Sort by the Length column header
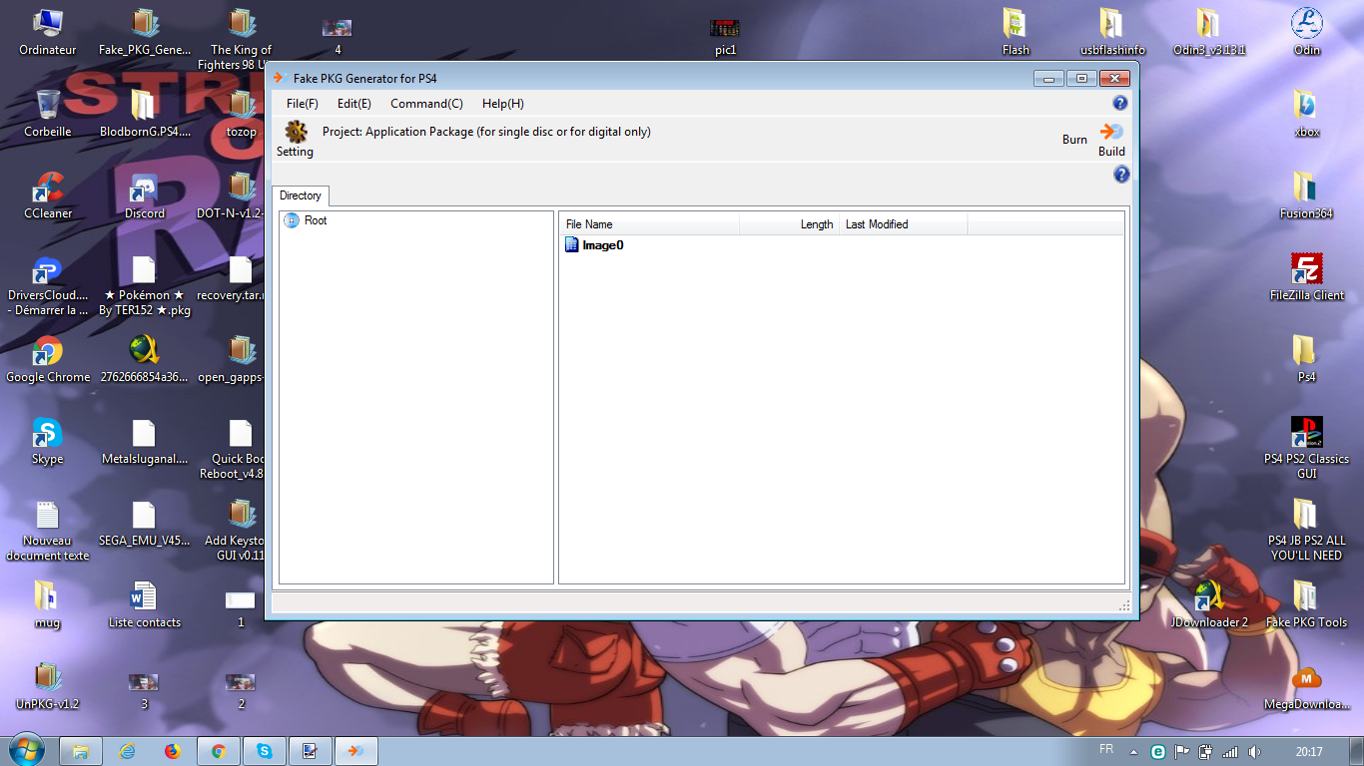Viewport: 1364px width, 766px height. coord(789,224)
